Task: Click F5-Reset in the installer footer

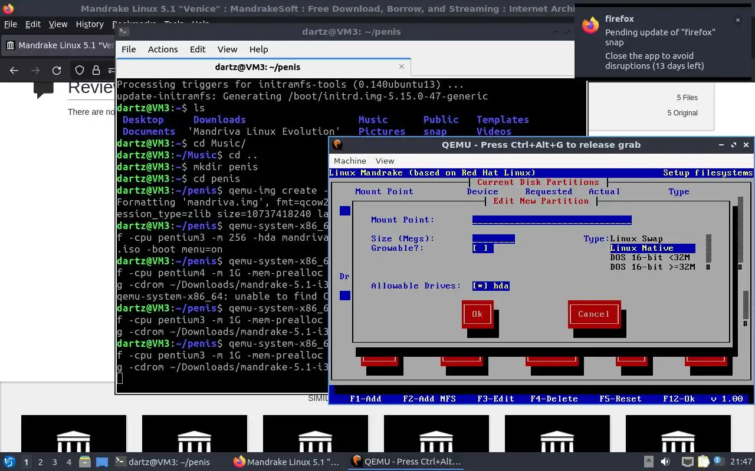Action: click(620, 399)
